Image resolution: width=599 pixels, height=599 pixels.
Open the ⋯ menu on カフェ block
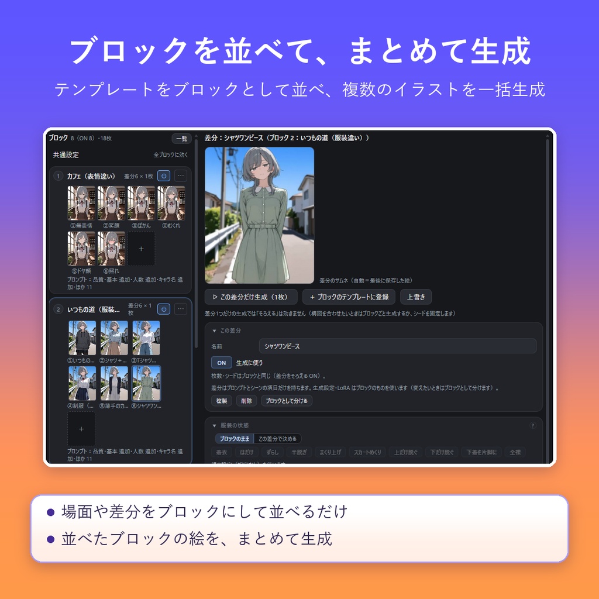[x=181, y=175]
